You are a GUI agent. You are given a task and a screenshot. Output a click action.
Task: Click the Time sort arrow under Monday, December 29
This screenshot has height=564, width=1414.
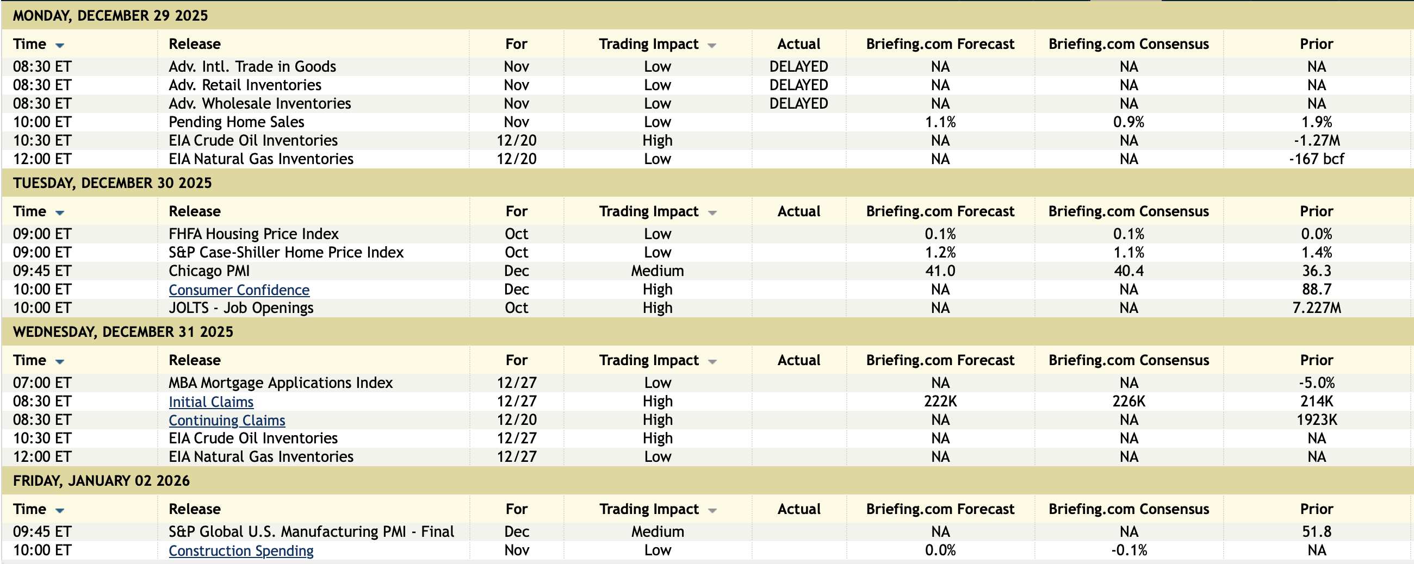coord(60,46)
